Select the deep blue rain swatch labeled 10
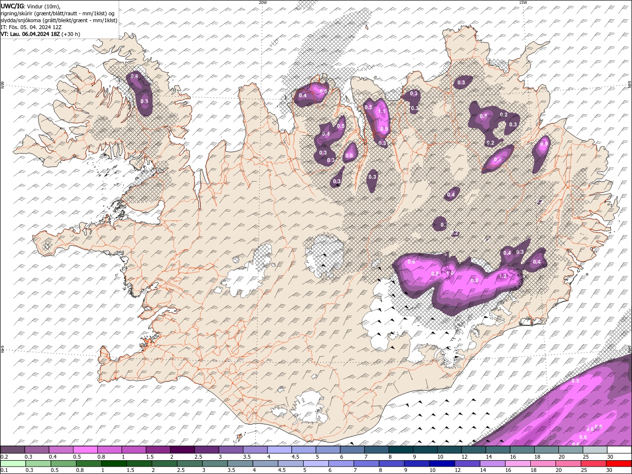This screenshot has height=474, width=632. tap(441, 464)
